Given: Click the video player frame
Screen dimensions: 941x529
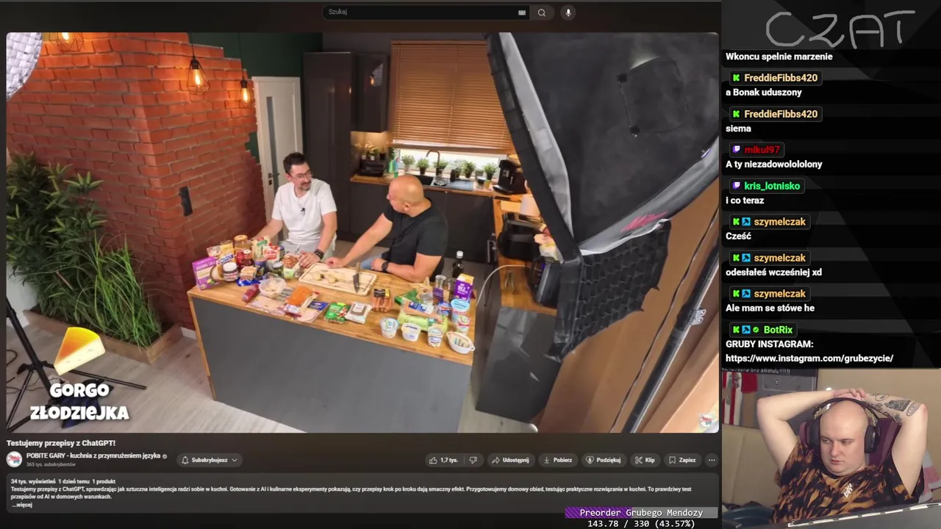Looking at the screenshot, I should [x=362, y=232].
